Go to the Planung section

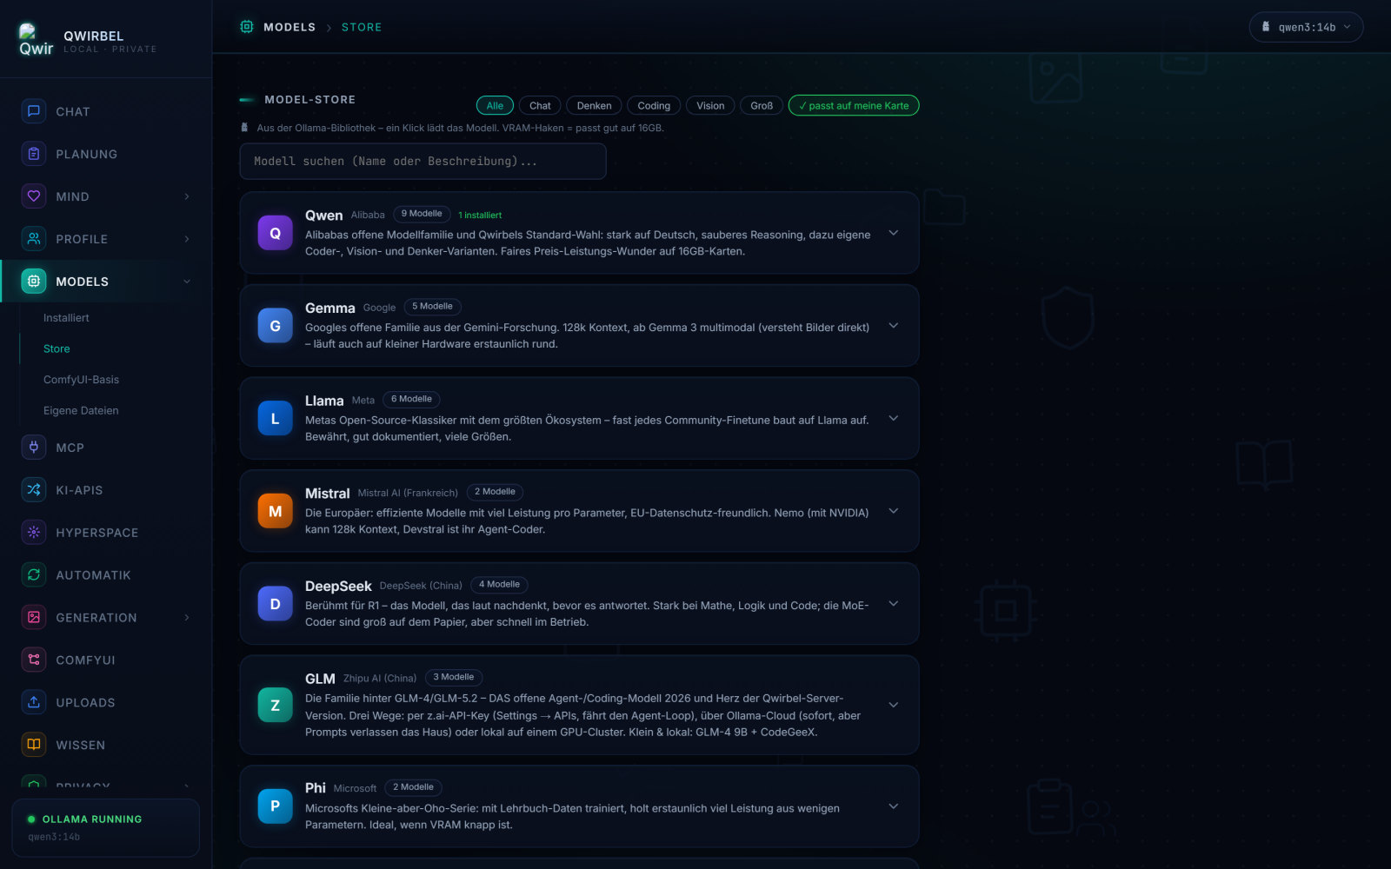(106, 154)
